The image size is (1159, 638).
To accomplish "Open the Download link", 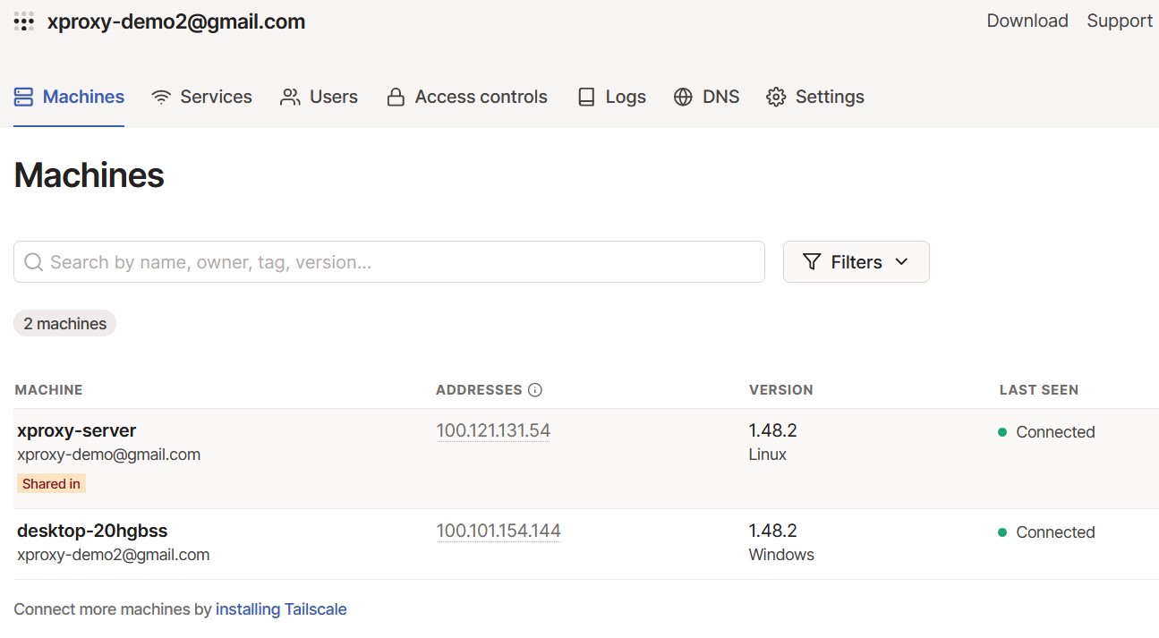I will [x=1027, y=21].
